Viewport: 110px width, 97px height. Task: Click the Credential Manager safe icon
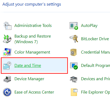pyautogui.click(x=74, y=52)
